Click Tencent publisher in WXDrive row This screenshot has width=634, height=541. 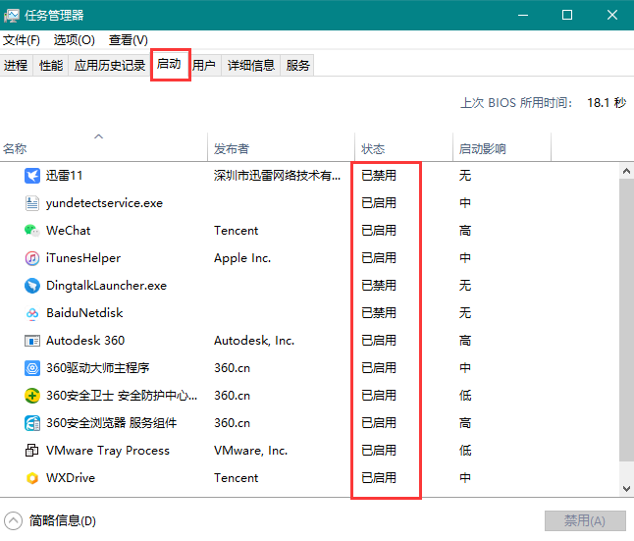(x=237, y=478)
